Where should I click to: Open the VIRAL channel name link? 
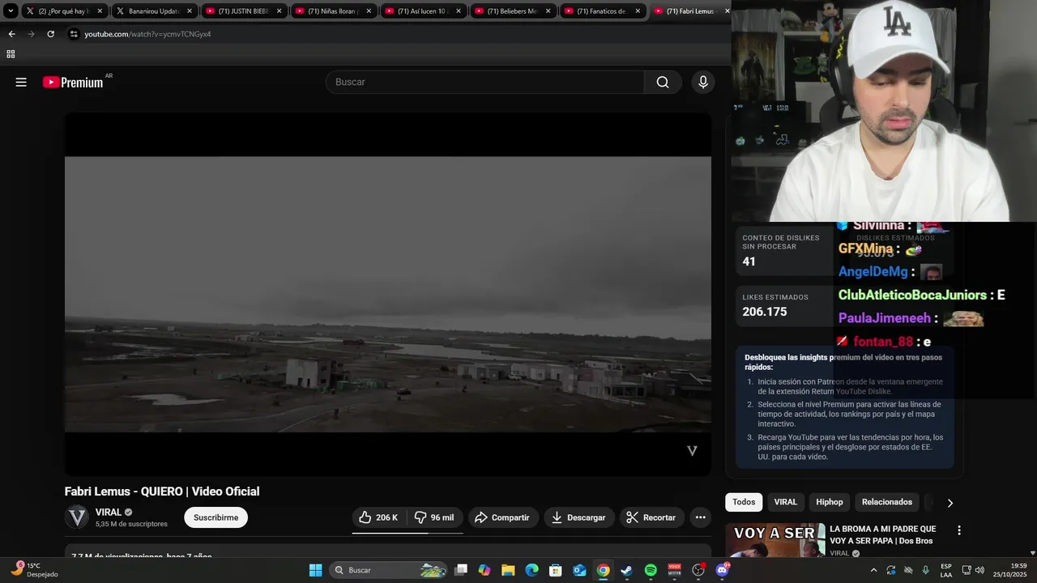click(x=109, y=512)
